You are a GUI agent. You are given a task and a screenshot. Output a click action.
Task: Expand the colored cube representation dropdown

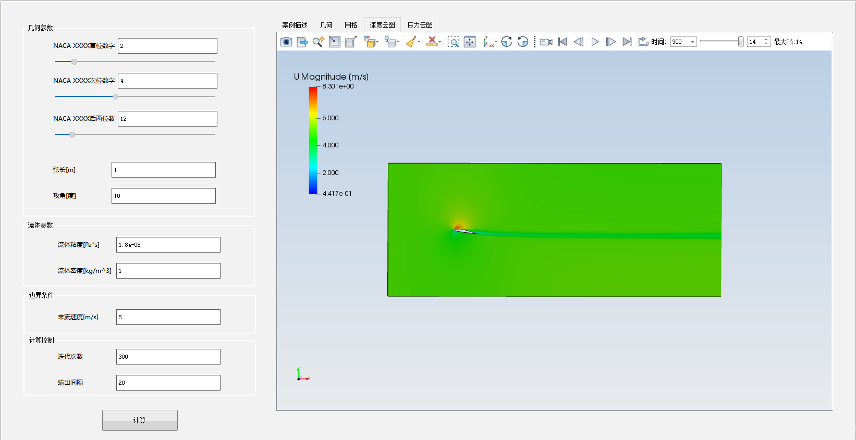[377, 42]
